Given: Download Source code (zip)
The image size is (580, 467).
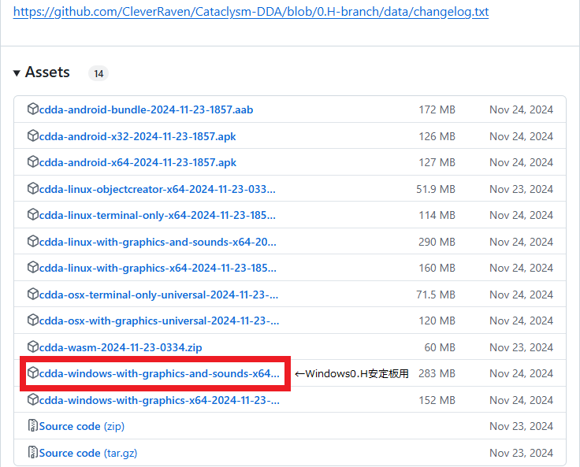Looking at the screenshot, I should tap(82, 426).
